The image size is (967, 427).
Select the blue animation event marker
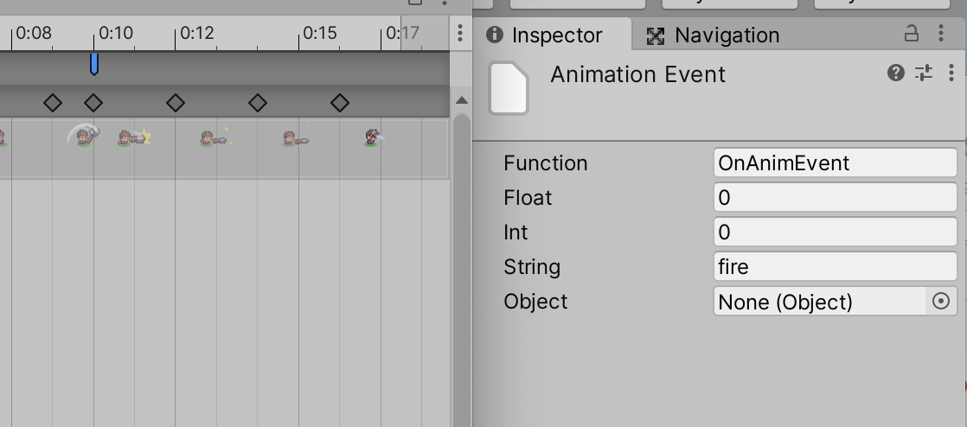(93, 64)
